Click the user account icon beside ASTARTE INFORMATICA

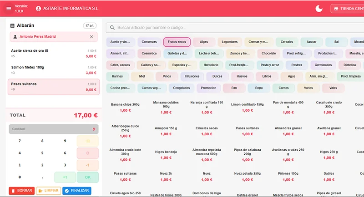[38, 9]
